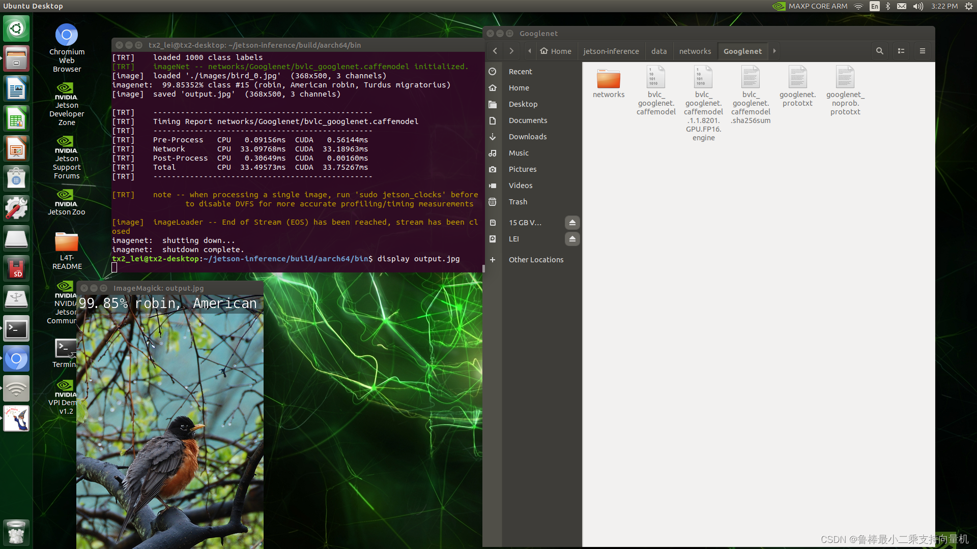Navigate to the data breadcrumb tab
Screen dimensions: 977x549
pos(658,51)
